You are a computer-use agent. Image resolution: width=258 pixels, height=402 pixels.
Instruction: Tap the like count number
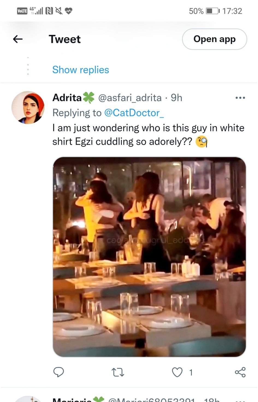[191, 372]
